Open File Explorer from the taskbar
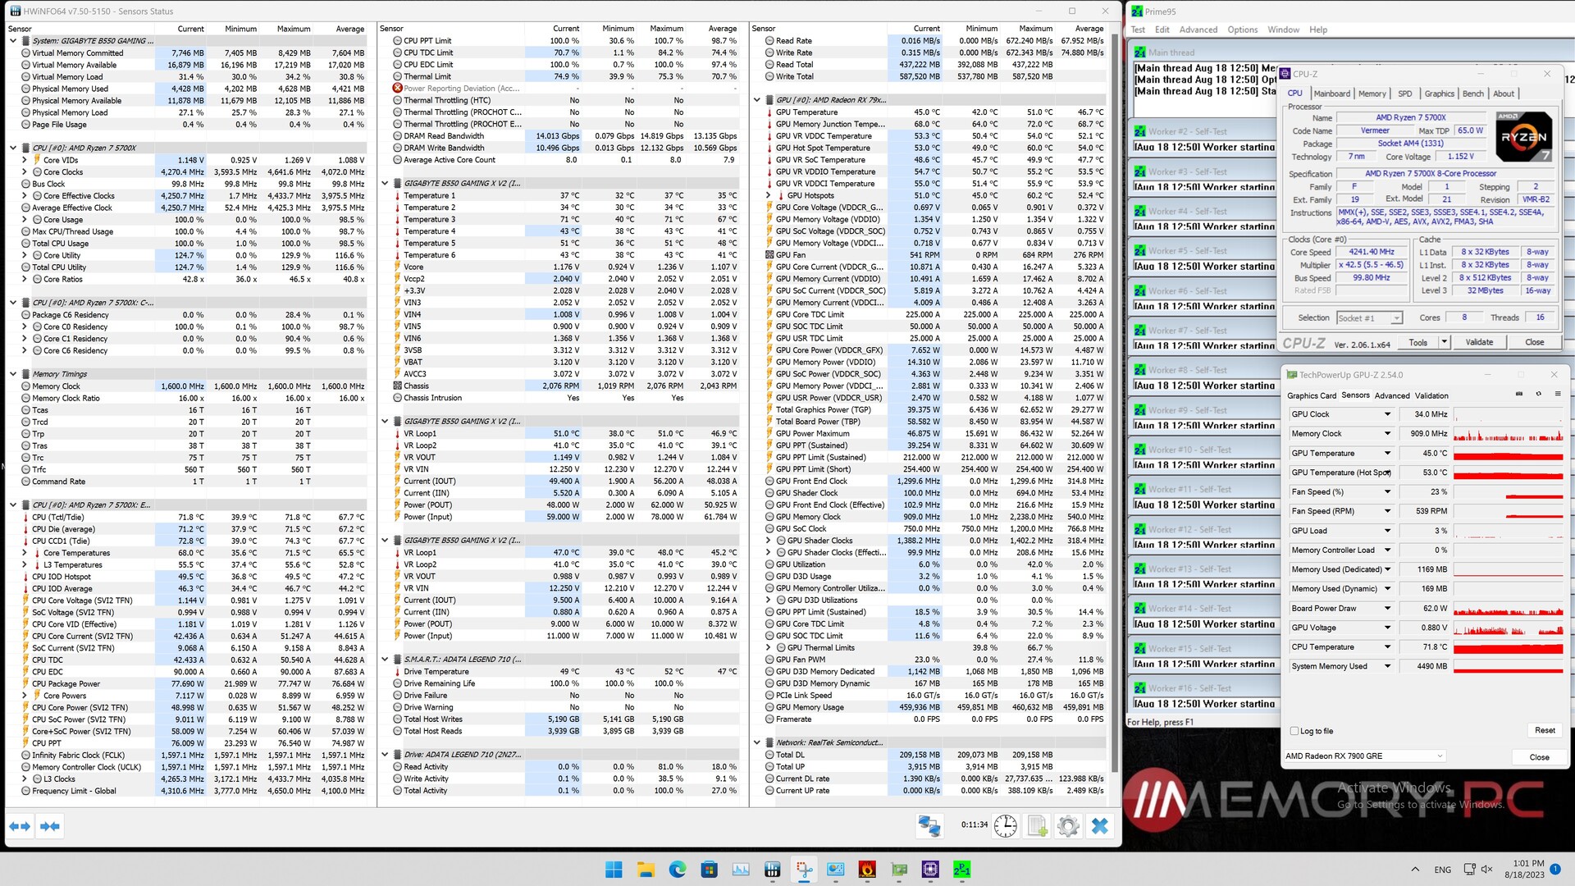Viewport: 1575px width, 886px height. tap(646, 870)
